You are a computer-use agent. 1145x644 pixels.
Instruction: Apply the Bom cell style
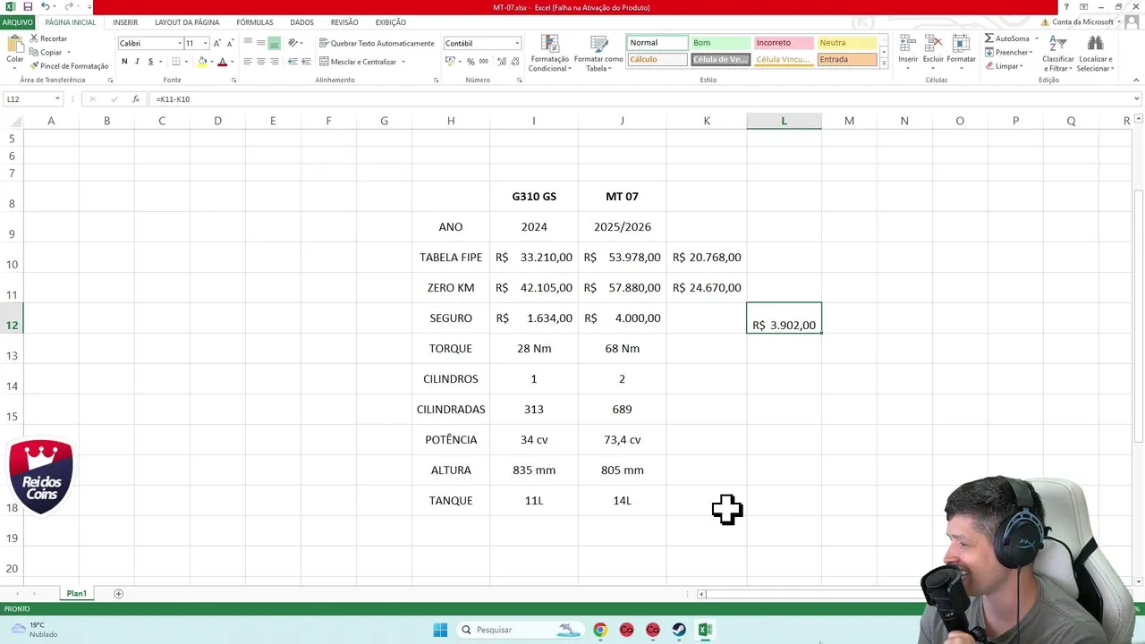tap(720, 43)
